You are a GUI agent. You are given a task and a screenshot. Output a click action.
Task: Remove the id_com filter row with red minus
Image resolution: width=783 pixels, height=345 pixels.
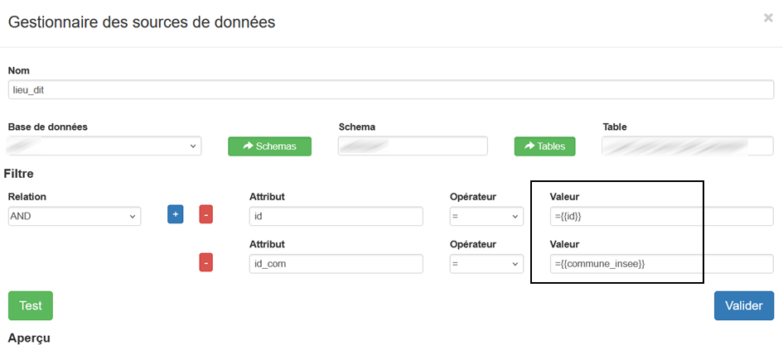tap(206, 263)
